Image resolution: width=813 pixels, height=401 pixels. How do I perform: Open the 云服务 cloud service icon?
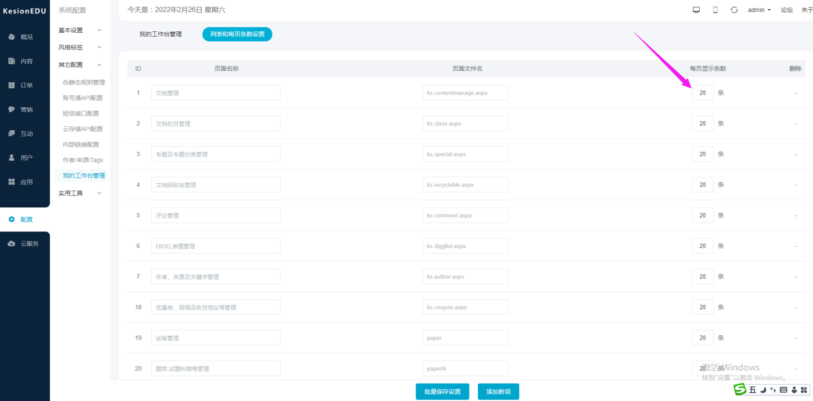click(x=12, y=244)
